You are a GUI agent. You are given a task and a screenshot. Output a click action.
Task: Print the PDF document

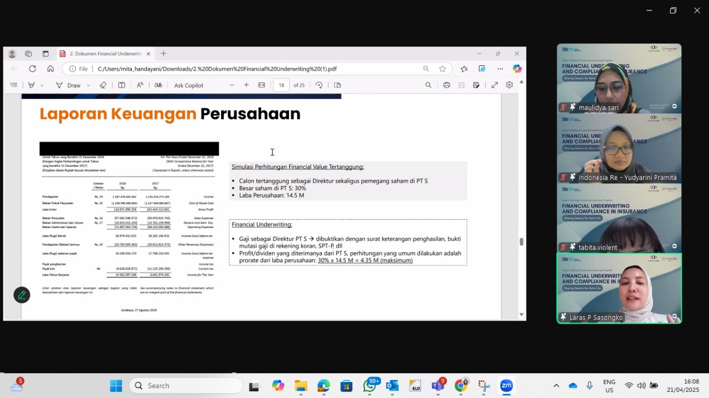click(x=446, y=85)
